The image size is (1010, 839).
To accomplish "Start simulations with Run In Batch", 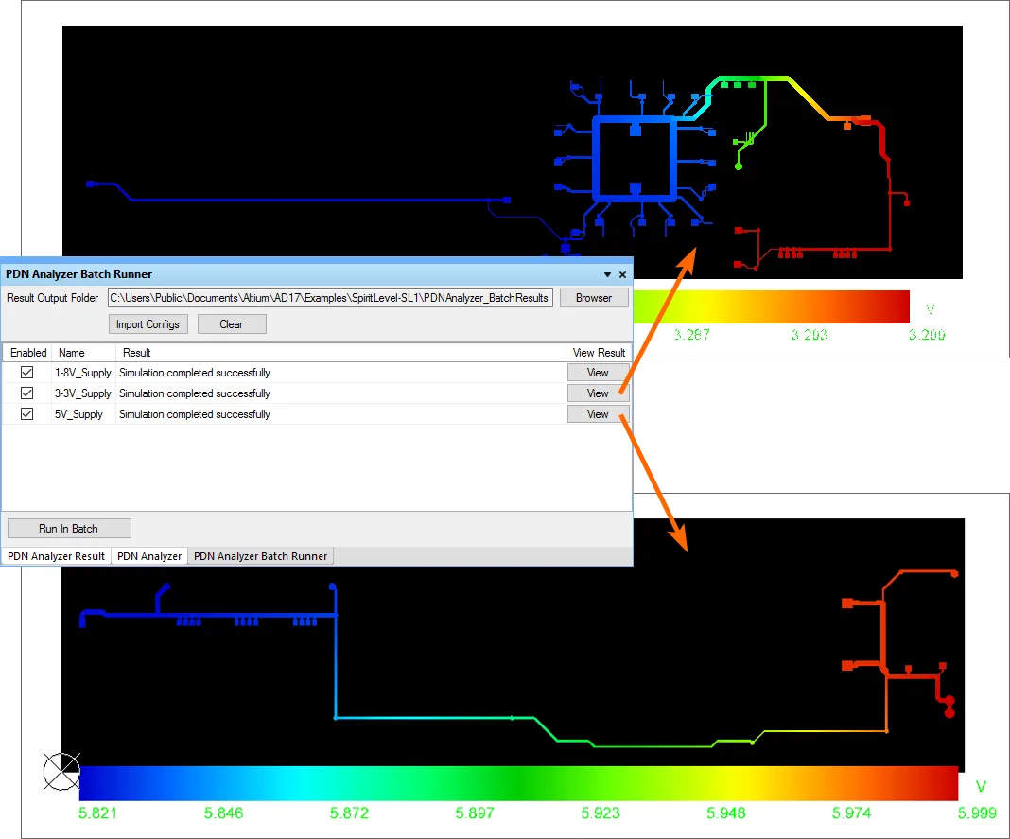I will pyautogui.click(x=69, y=529).
